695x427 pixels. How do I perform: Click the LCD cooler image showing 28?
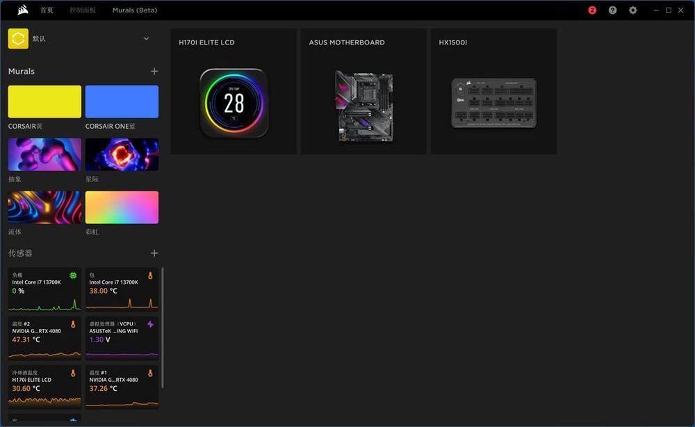pos(234,103)
